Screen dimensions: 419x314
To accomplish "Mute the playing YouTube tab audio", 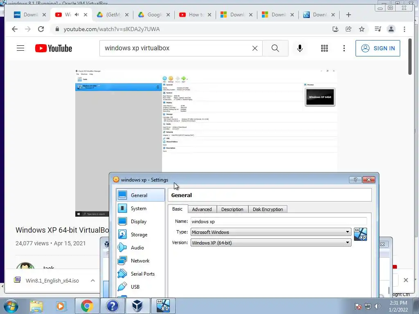I will tap(77, 15).
